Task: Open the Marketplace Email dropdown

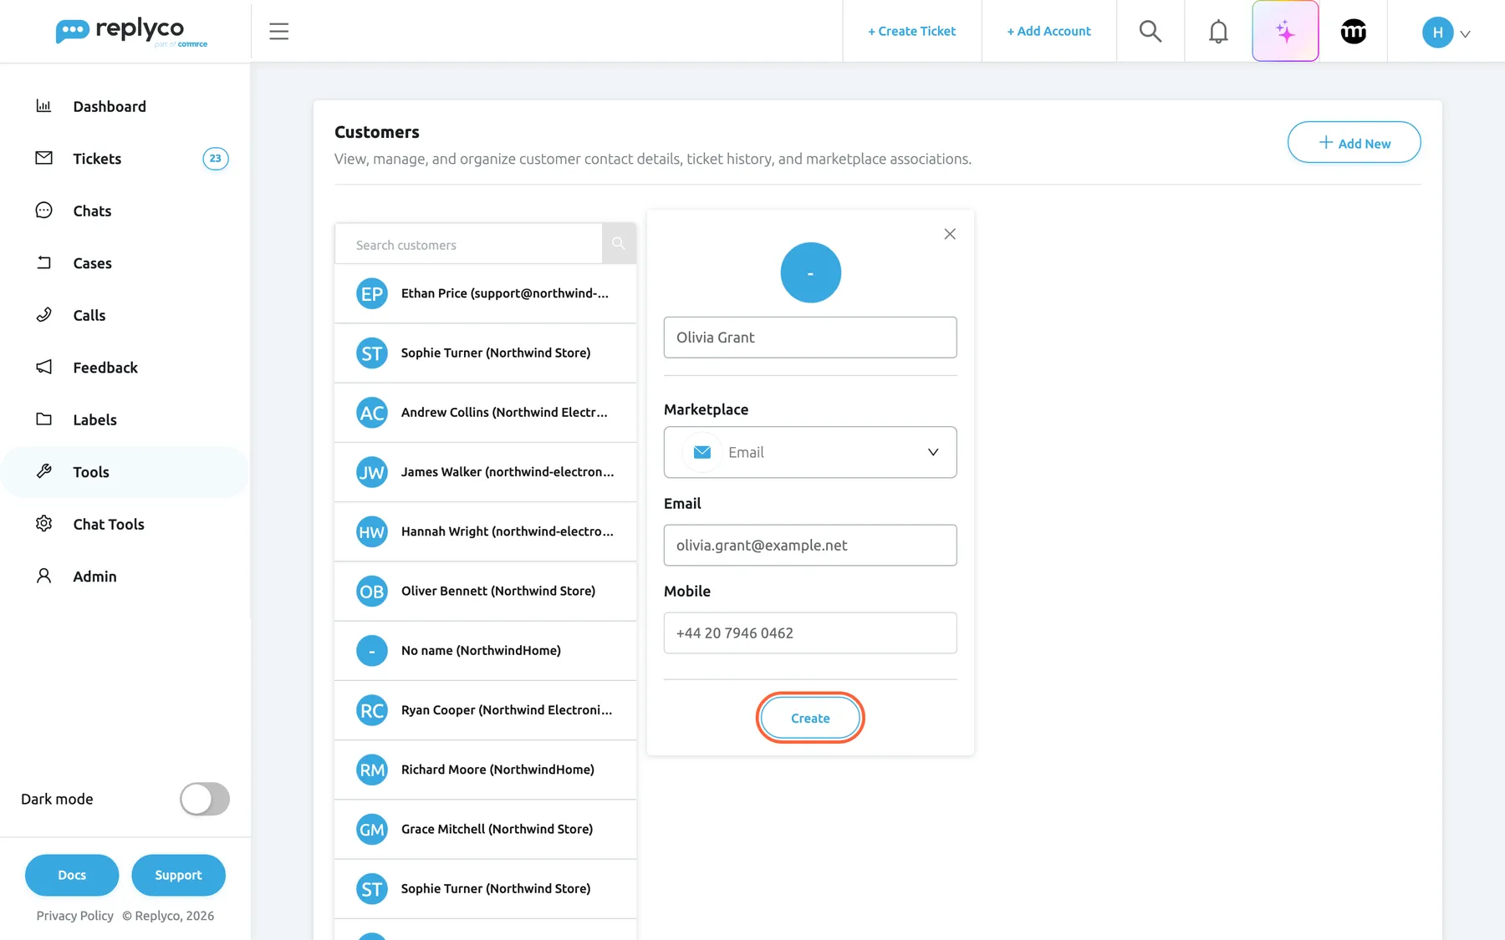Action: 810,452
